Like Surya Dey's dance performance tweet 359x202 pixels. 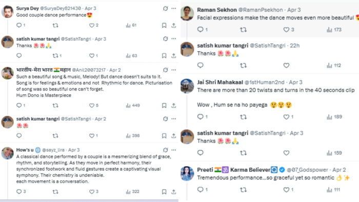click(x=92, y=26)
